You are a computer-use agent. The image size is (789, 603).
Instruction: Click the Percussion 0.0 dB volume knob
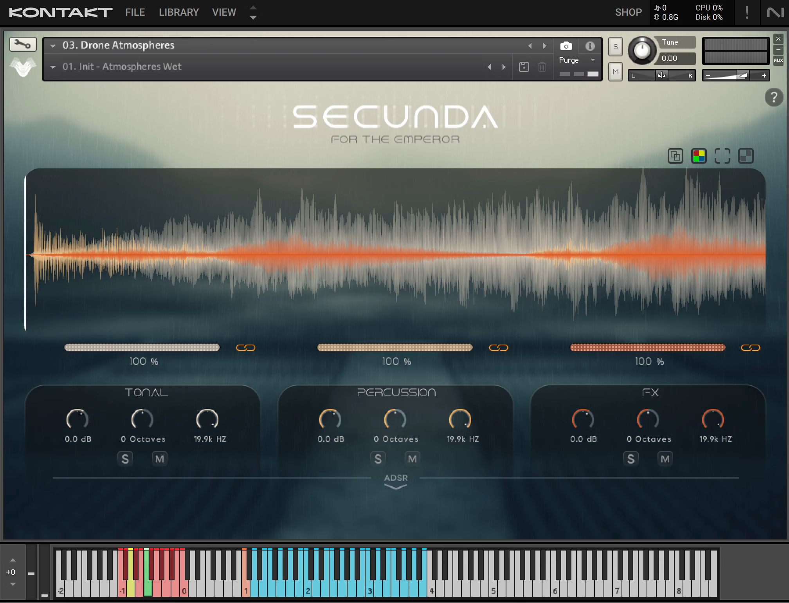click(x=330, y=419)
